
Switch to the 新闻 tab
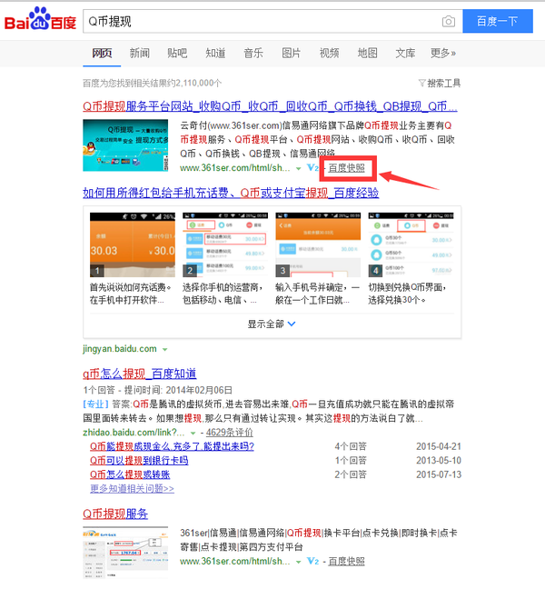point(139,53)
